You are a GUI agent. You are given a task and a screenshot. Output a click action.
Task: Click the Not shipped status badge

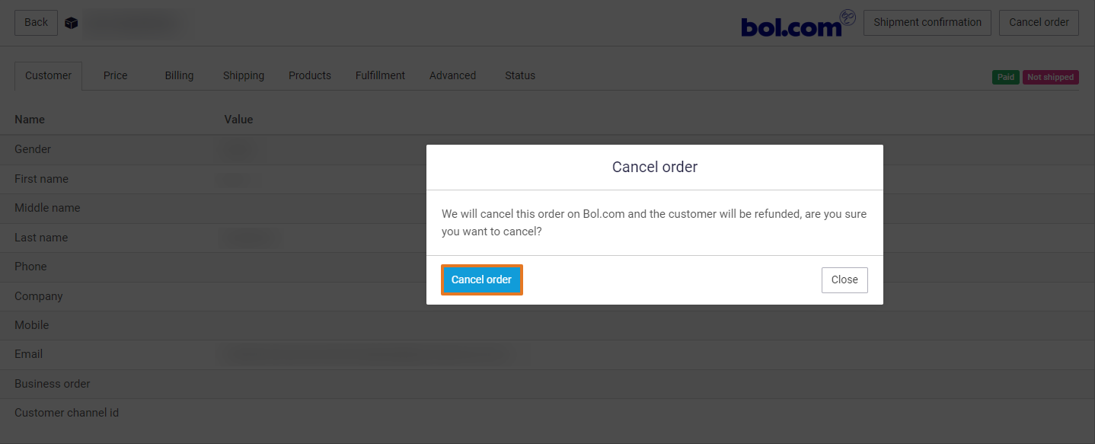(1050, 77)
